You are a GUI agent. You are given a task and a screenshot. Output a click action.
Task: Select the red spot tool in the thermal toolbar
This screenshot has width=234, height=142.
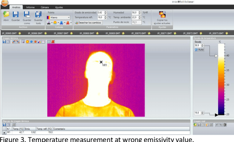pyautogui.click(x=35, y=42)
